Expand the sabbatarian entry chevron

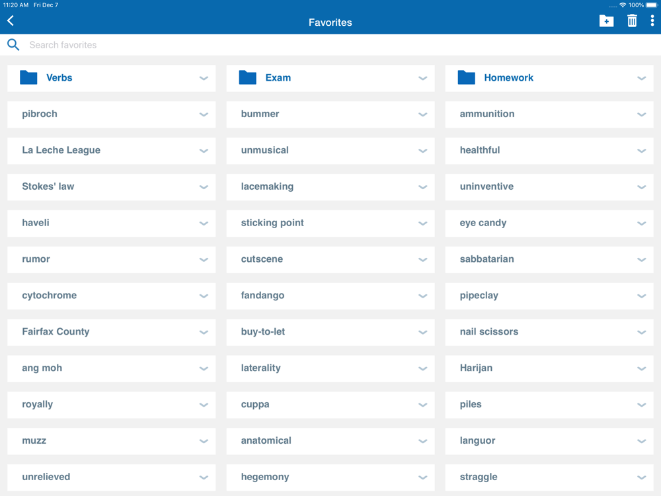[x=642, y=259]
